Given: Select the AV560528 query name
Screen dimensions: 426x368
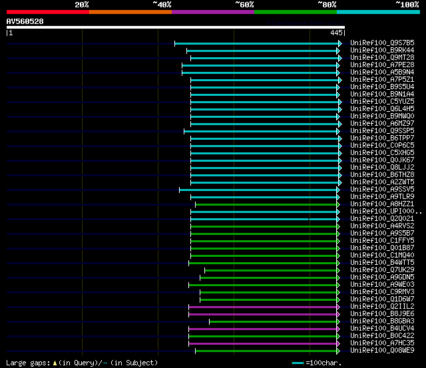Looking at the screenshot, I should (x=25, y=21).
